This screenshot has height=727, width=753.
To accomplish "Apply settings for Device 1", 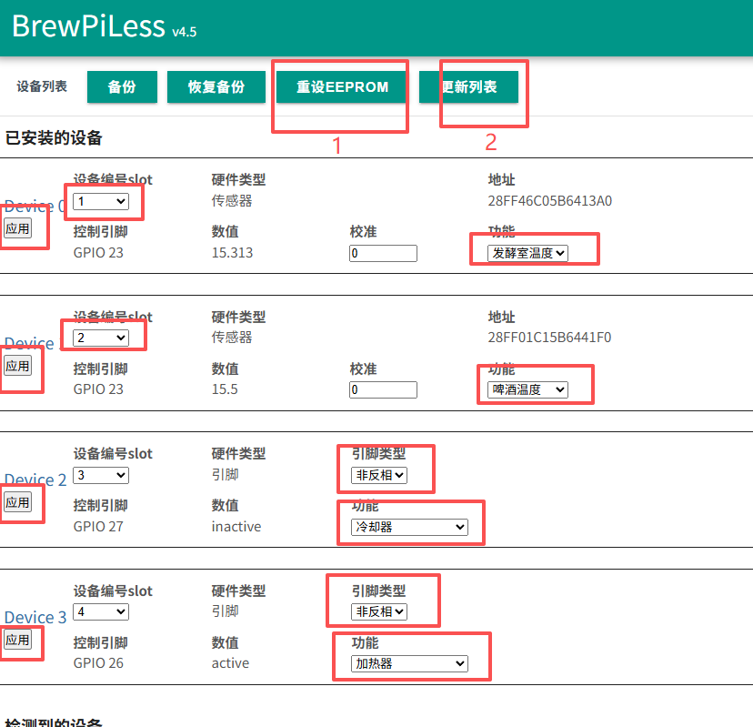I will 17,366.
